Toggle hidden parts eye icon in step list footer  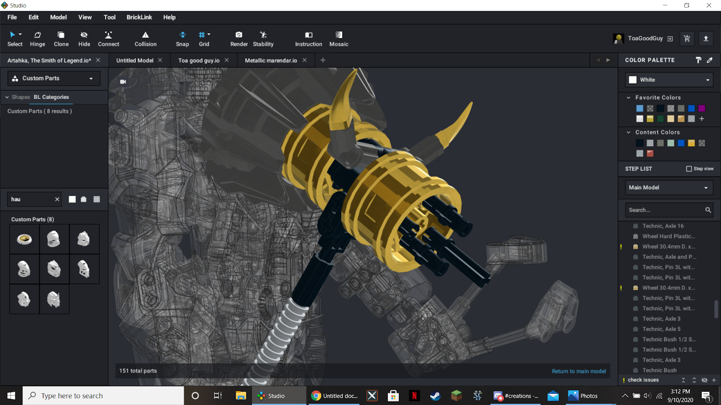point(704,380)
